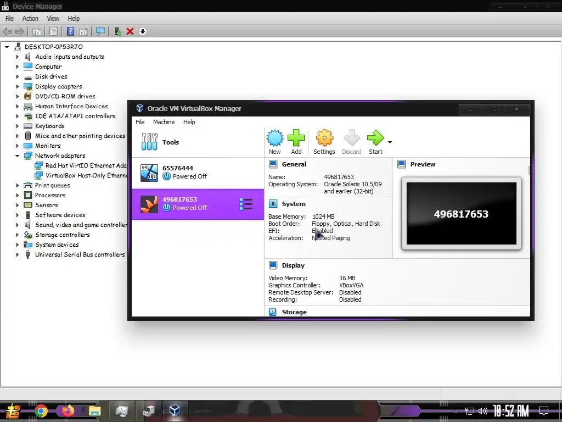Click the volume speaker icon in system tray

point(483,411)
